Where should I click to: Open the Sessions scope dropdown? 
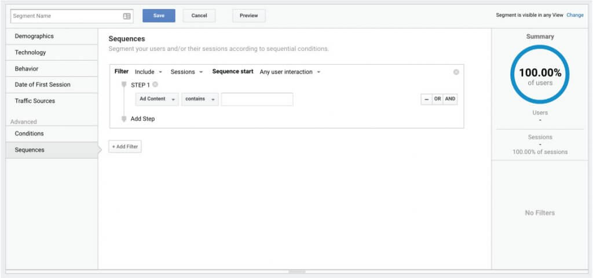(186, 72)
